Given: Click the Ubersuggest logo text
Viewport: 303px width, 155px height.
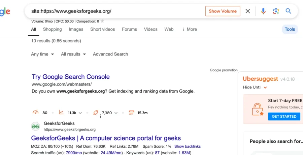Looking at the screenshot, I should [260, 79].
